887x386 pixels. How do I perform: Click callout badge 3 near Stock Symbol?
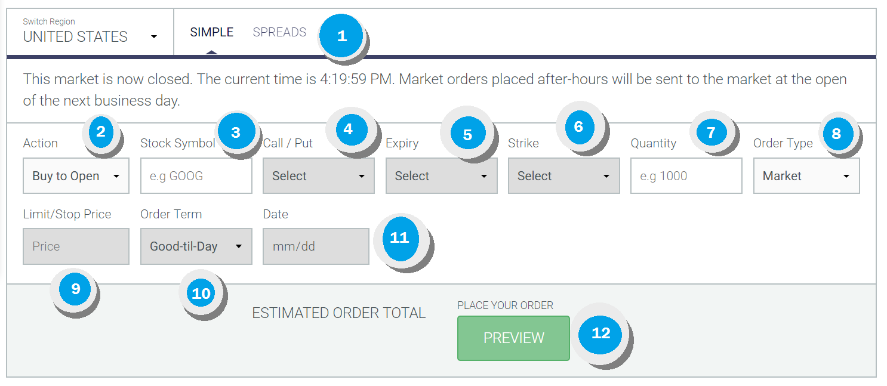click(x=236, y=132)
